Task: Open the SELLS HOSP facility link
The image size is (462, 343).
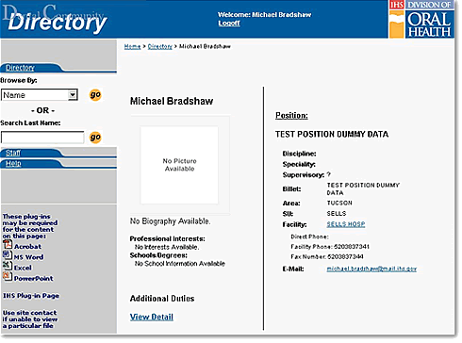Action: click(346, 224)
